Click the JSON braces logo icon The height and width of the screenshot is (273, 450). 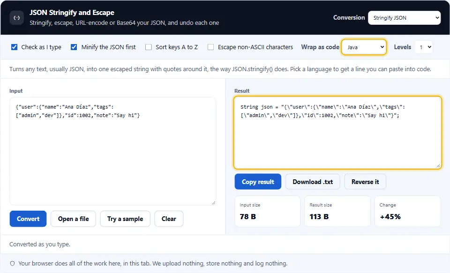pos(17,18)
